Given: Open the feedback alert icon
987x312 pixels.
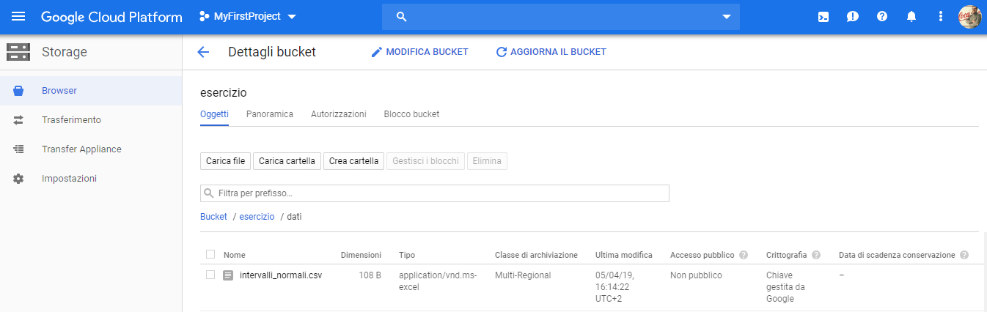Looking at the screenshot, I should click(x=852, y=17).
